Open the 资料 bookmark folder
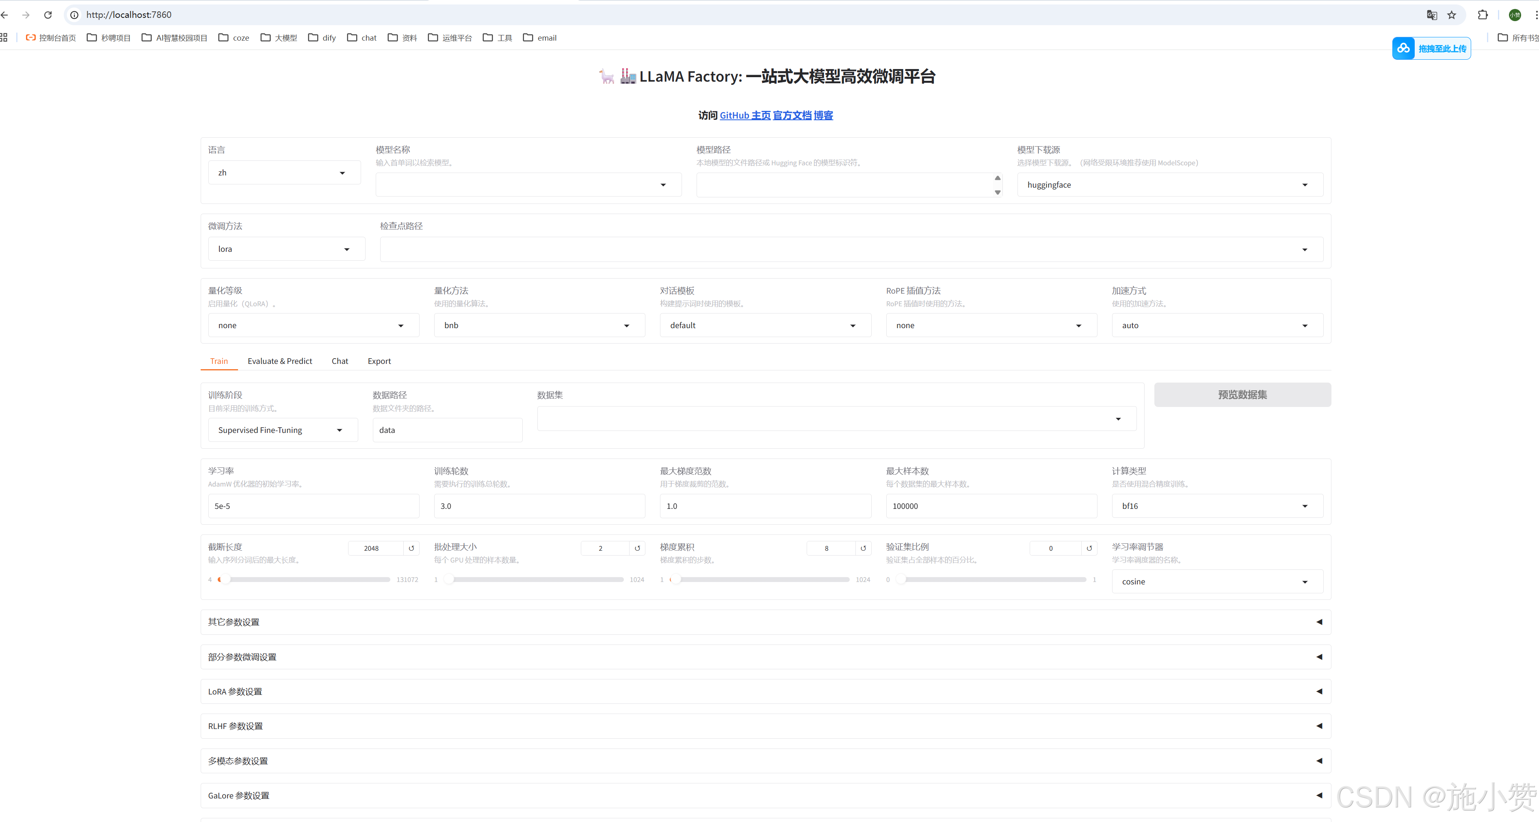Image resolution: width=1539 pixels, height=822 pixels. coord(403,38)
